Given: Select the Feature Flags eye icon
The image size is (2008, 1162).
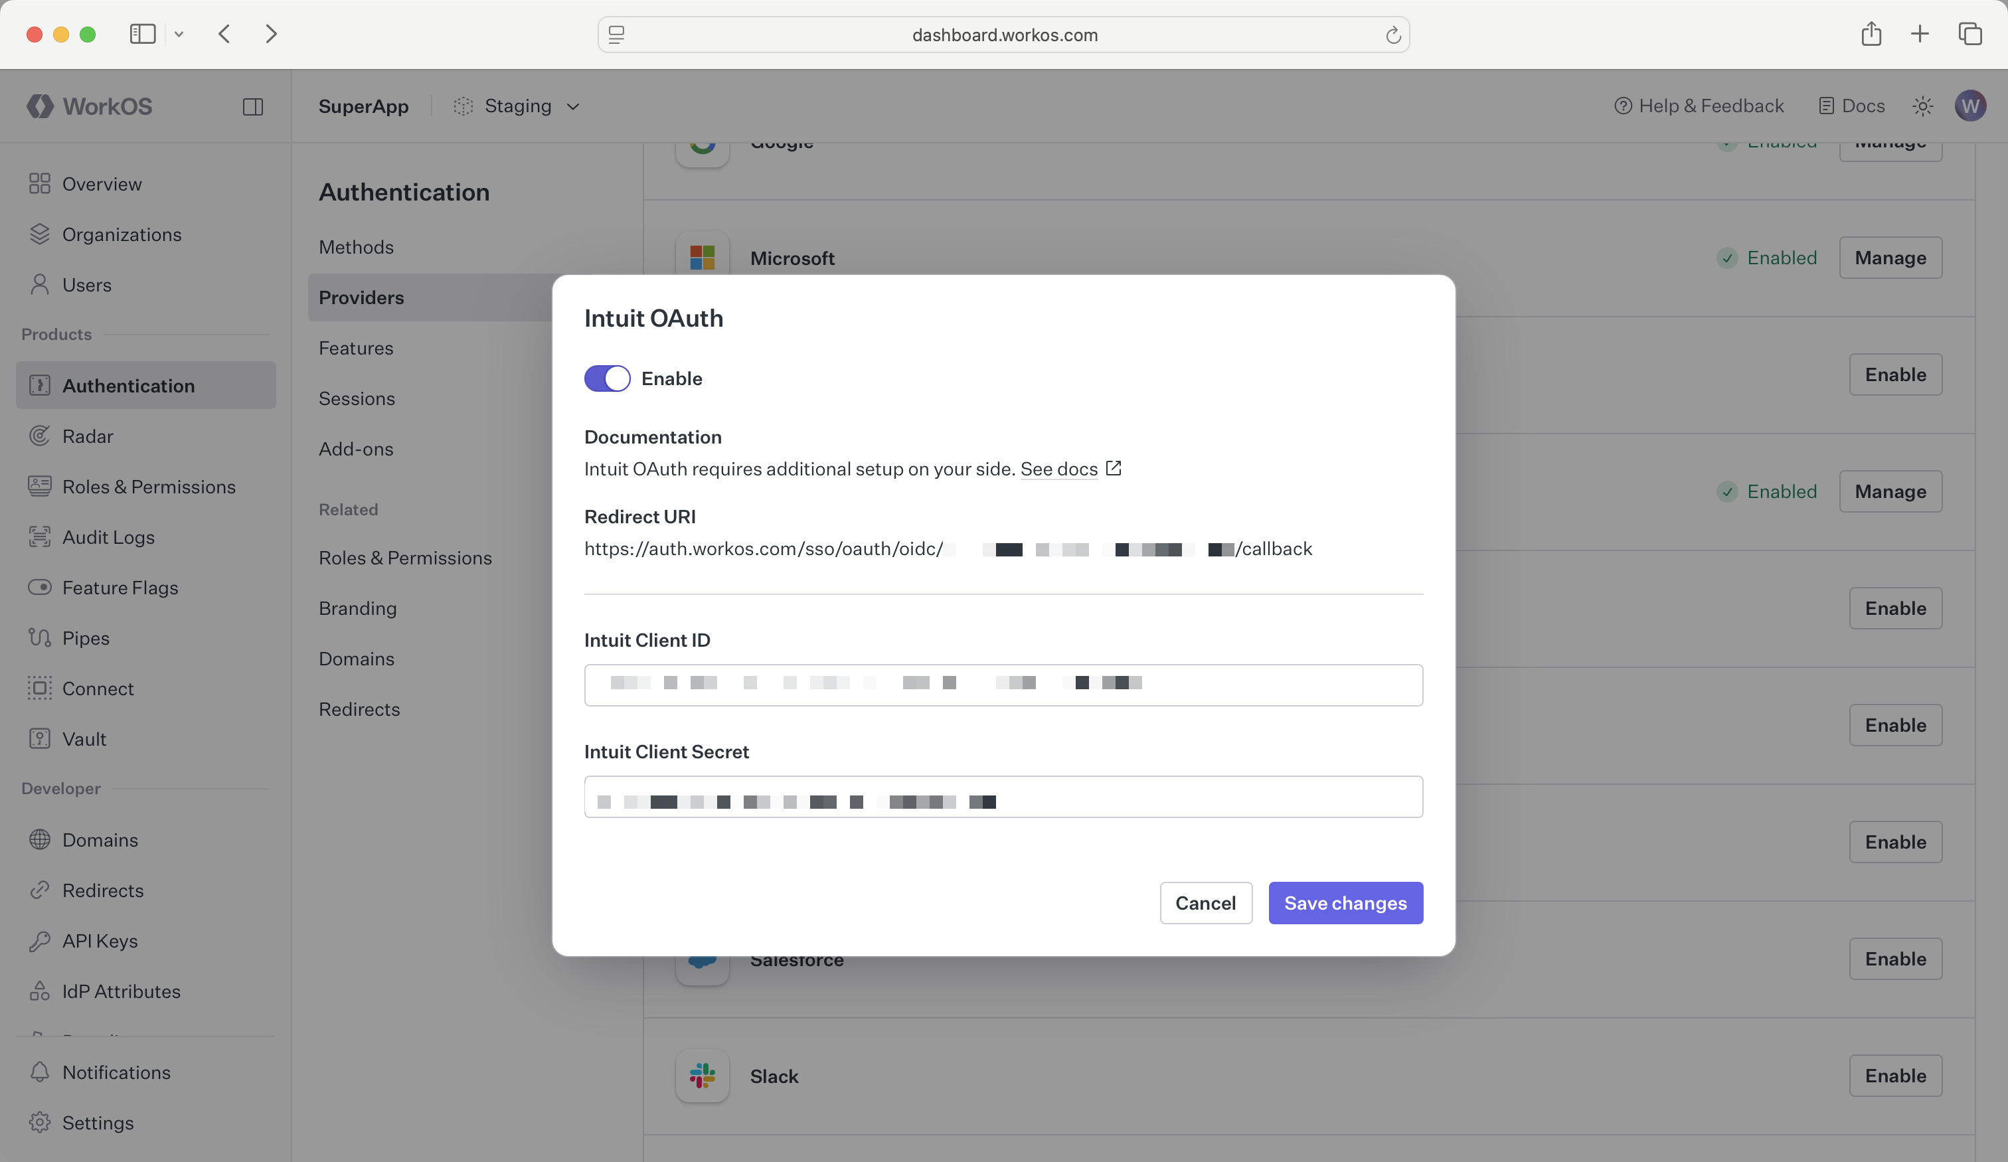Looking at the screenshot, I should (x=40, y=588).
